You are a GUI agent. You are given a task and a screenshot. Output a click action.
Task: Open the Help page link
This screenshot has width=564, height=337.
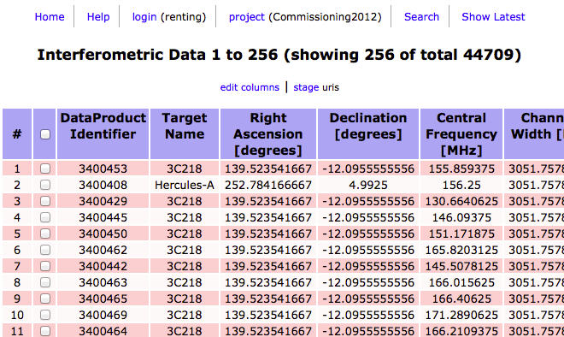(98, 17)
